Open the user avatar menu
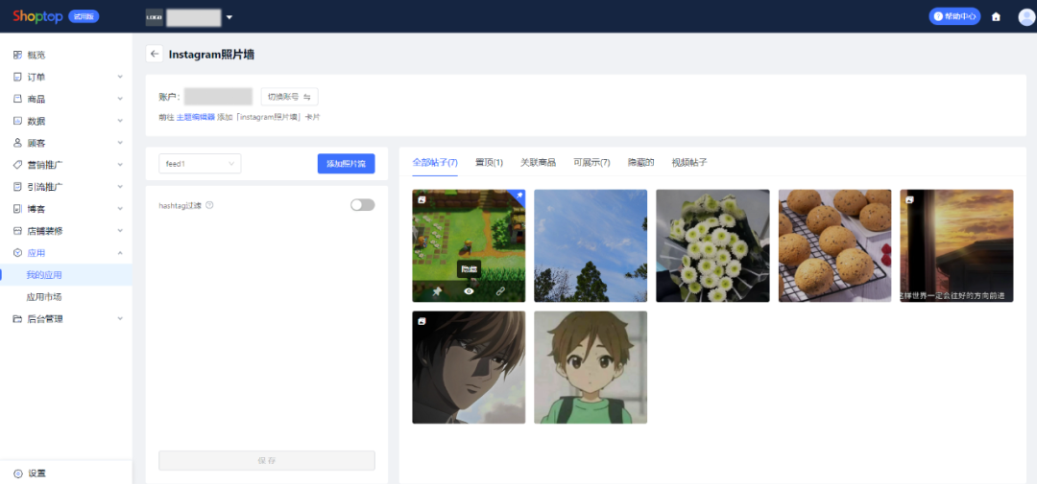 pyautogui.click(x=1026, y=16)
